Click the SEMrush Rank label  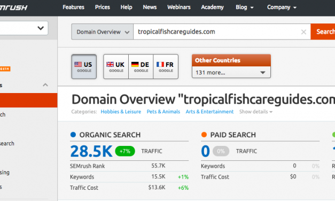point(88,166)
